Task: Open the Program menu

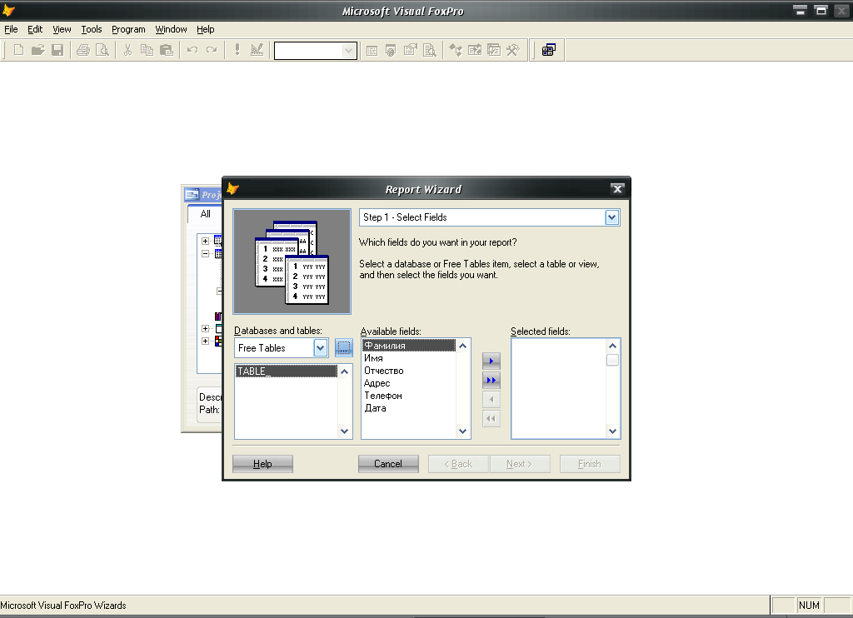Action: click(128, 29)
